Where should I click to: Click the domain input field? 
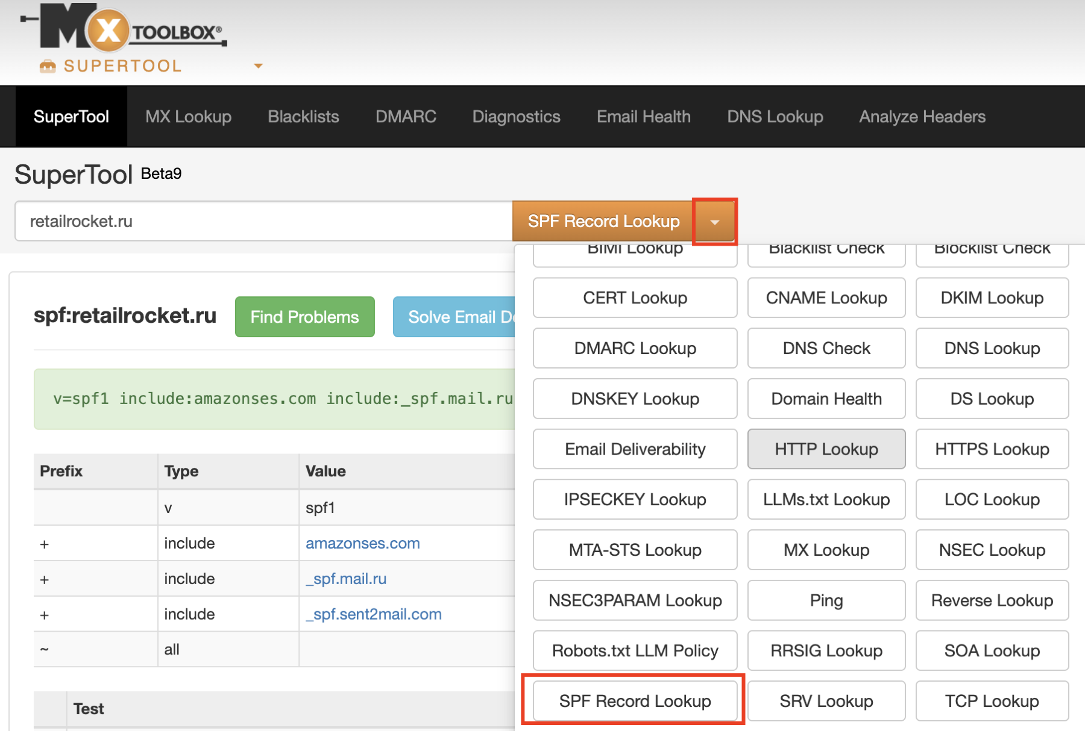click(263, 221)
